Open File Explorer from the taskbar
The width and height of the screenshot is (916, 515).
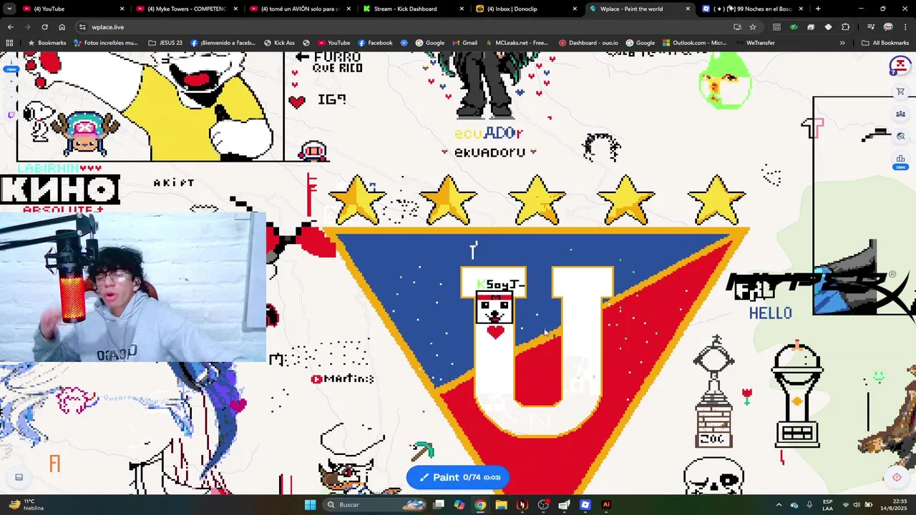pos(501,505)
